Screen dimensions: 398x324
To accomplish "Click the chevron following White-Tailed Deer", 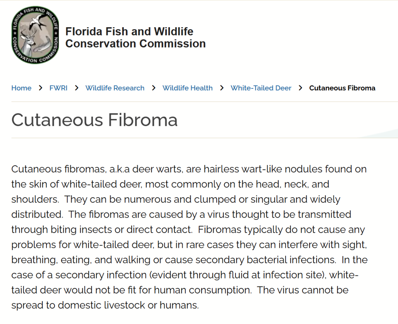I will [301, 88].
